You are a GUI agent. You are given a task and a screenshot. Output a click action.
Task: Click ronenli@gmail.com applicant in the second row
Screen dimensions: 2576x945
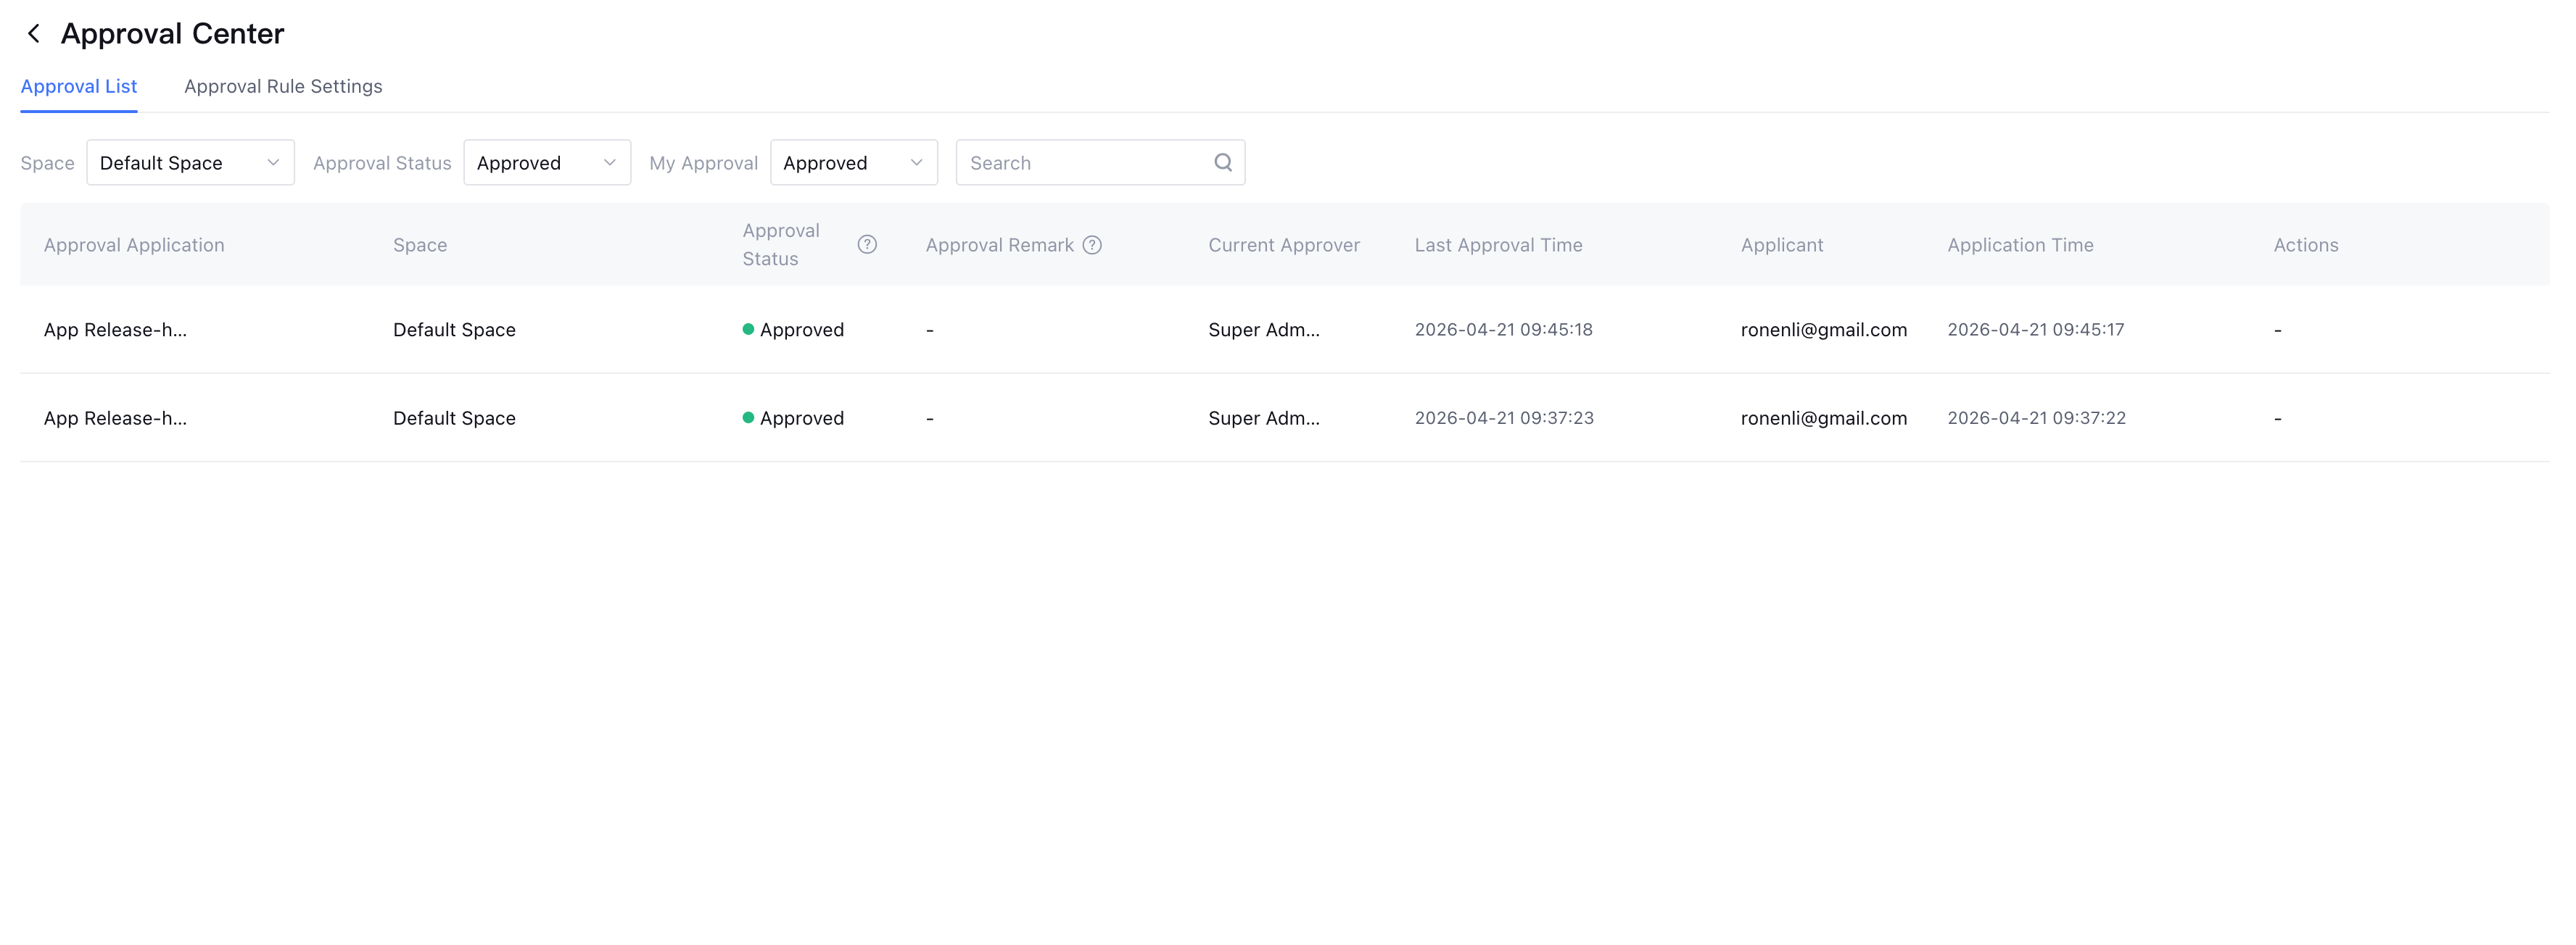click(x=1823, y=417)
